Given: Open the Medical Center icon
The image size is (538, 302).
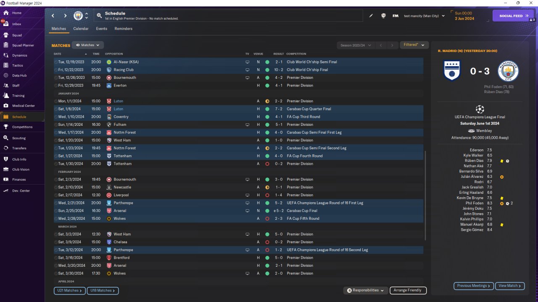Looking at the screenshot, I should tap(6, 106).
